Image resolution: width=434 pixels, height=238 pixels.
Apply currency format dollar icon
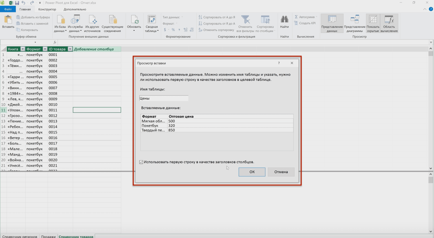click(165, 30)
